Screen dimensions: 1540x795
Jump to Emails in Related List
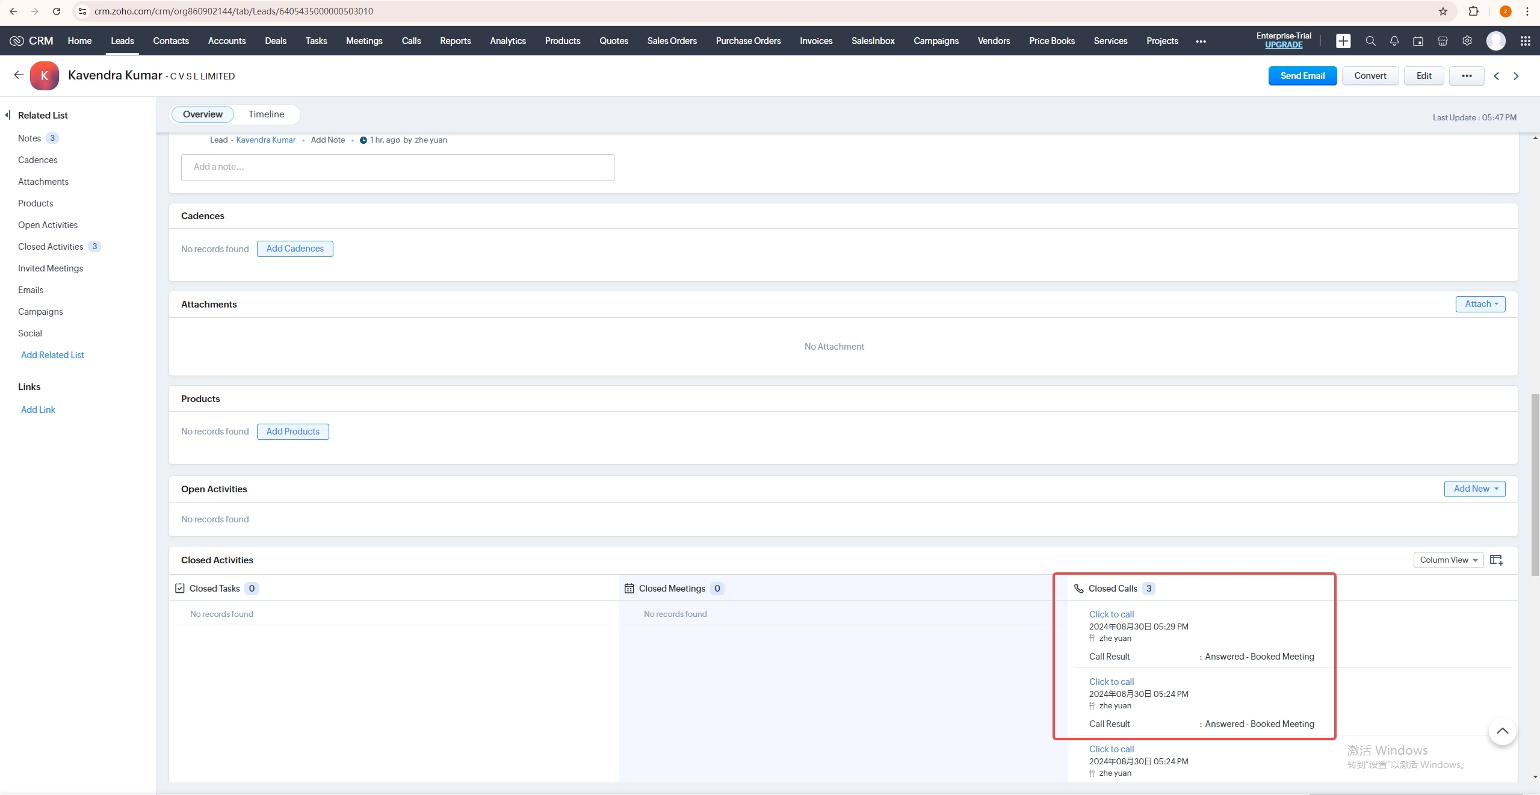(x=31, y=290)
